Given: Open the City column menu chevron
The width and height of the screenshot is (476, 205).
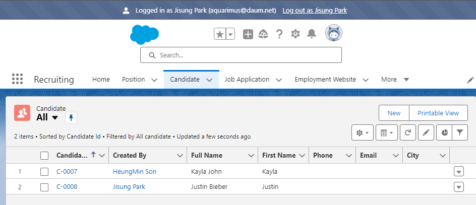Looking at the screenshot, I should pos(442,156).
